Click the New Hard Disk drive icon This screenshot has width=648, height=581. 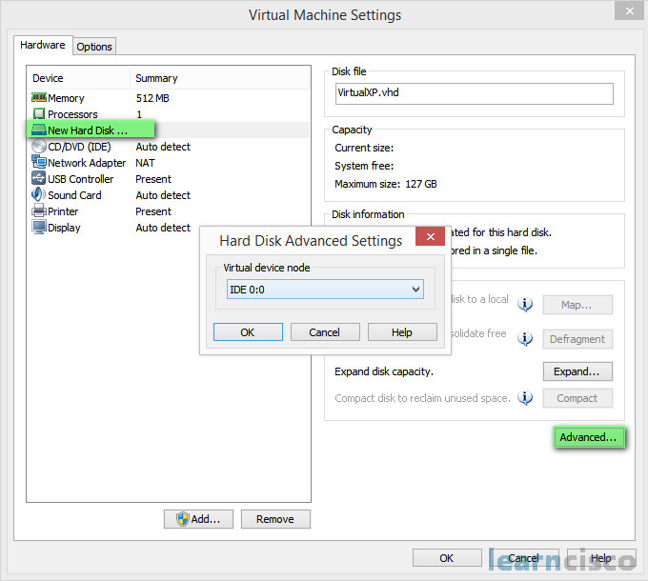point(39,130)
